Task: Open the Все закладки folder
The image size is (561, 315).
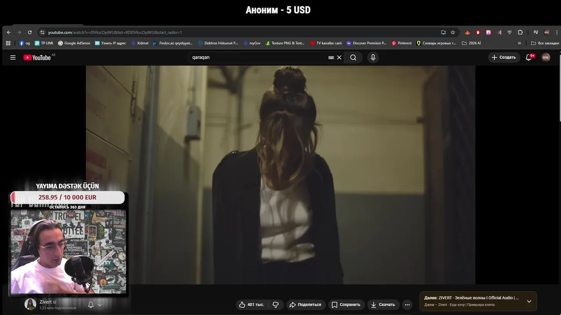Action: click(x=545, y=43)
